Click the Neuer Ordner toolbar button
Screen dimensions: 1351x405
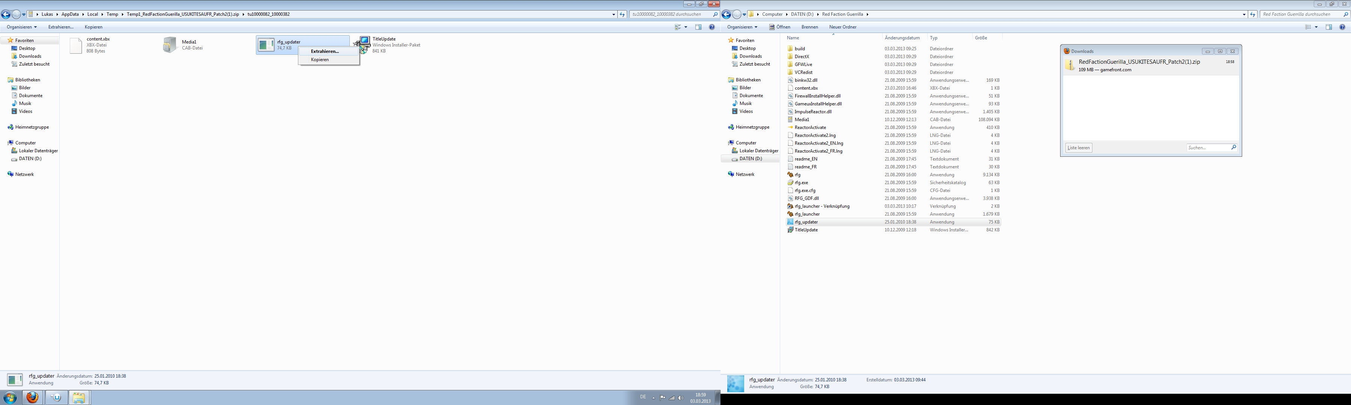[x=842, y=27]
